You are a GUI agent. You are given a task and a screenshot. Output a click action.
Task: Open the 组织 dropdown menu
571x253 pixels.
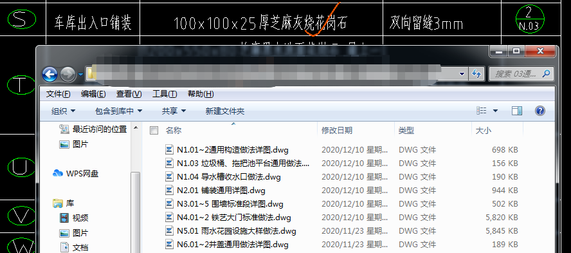[64, 111]
